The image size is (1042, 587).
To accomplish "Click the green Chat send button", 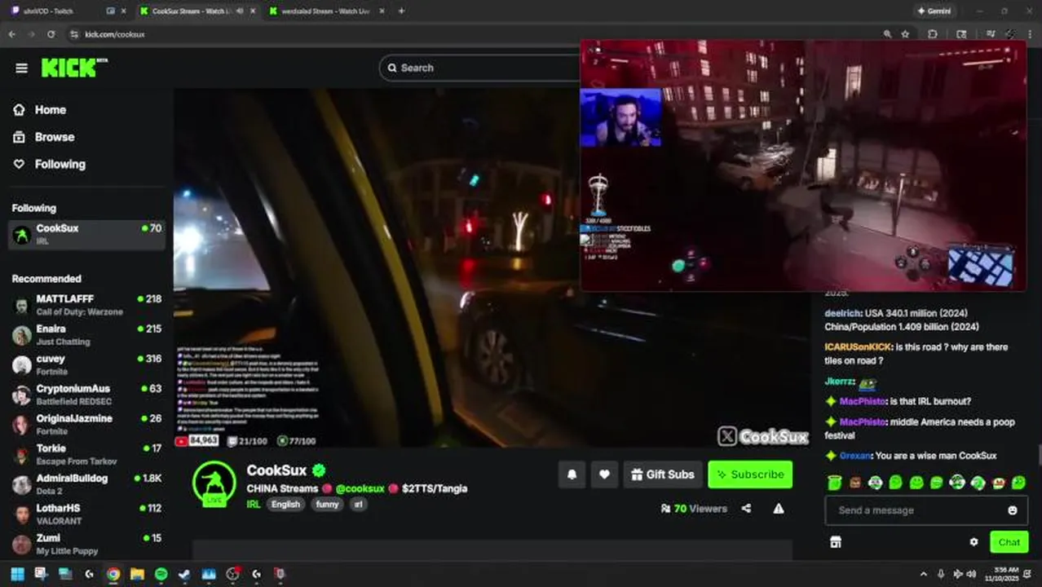I will [1009, 542].
